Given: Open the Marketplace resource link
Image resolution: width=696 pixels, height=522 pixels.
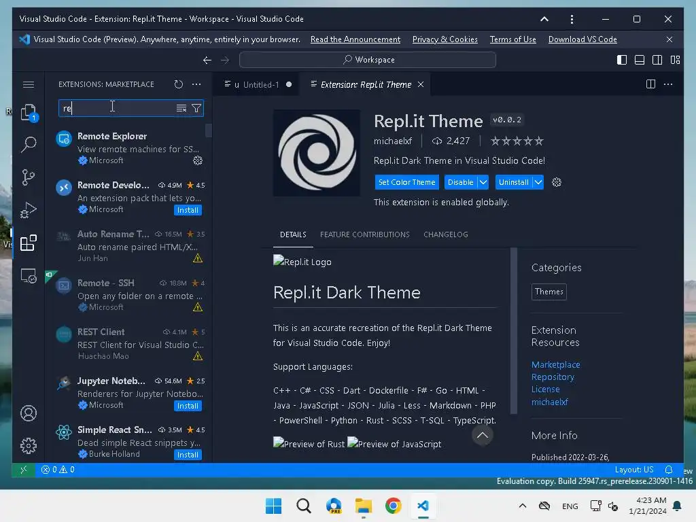Looking at the screenshot, I should tap(556, 364).
